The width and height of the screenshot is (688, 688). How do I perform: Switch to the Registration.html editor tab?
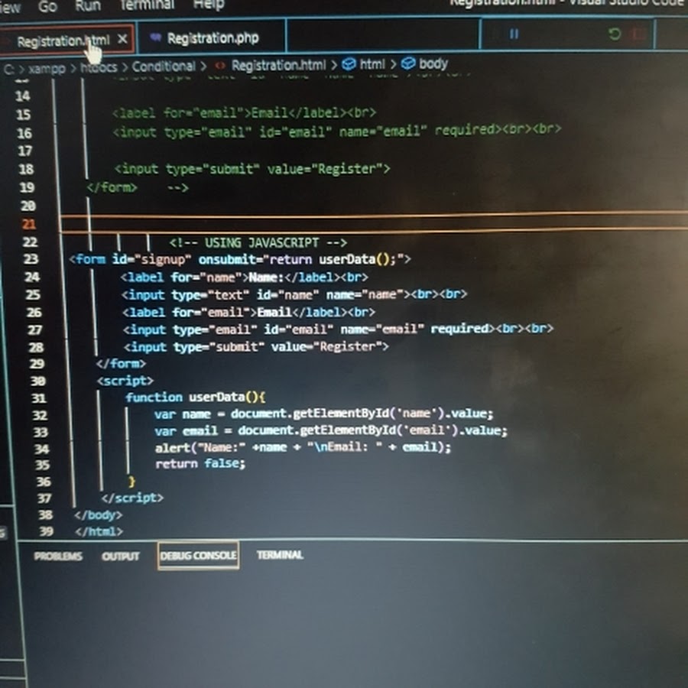(x=67, y=41)
